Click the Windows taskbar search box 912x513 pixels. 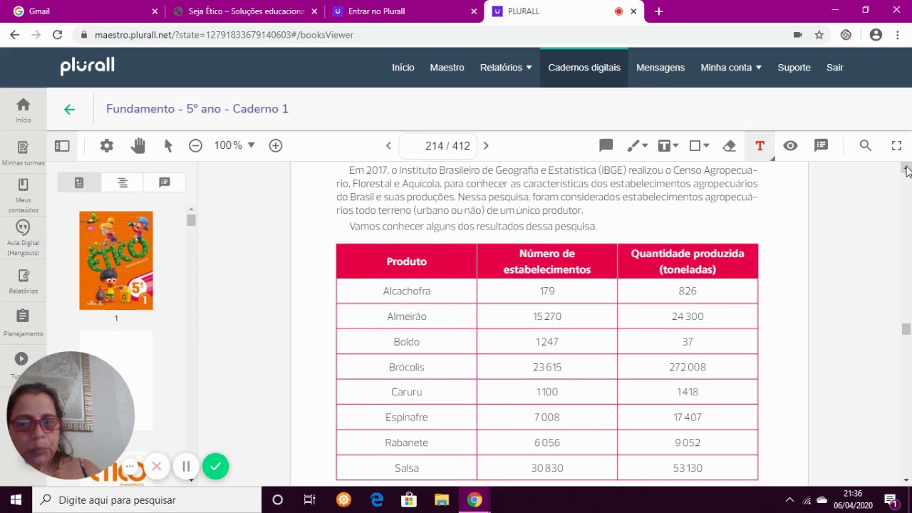[x=147, y=500]
